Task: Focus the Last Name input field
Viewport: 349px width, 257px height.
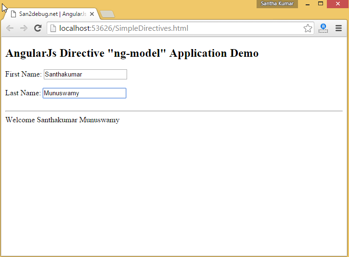Action: pyautogui.click(x=85, y=93)
